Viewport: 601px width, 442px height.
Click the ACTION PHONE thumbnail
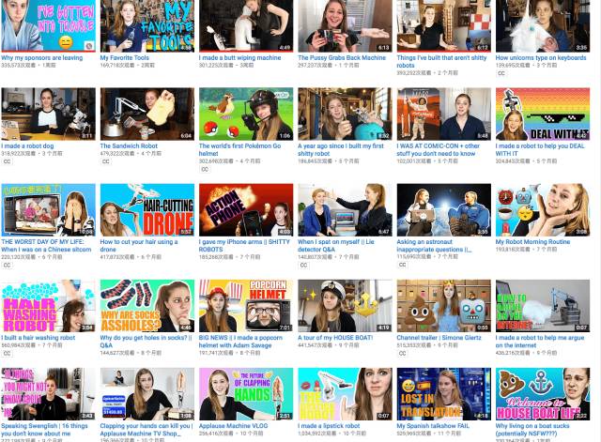pos(246,210)
